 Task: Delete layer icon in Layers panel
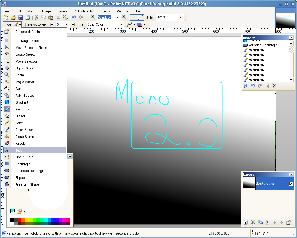coord(253,222)
